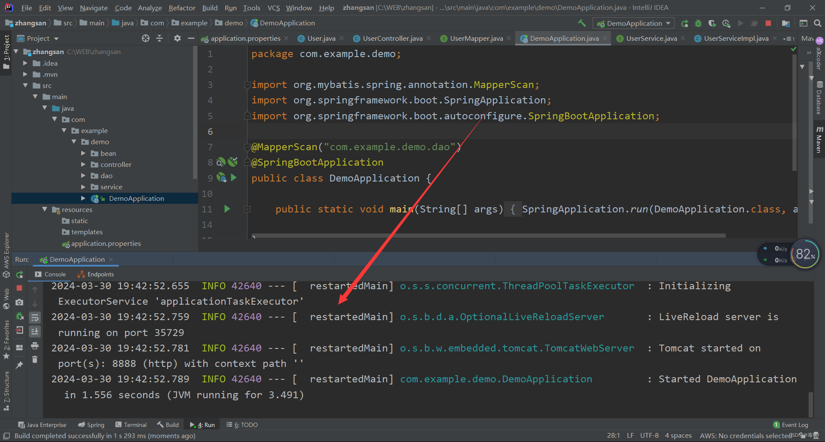This screenshot has height=442, width=825.
Task: Click the Exit icon in Run panel
Action: (x=19, y=330)
